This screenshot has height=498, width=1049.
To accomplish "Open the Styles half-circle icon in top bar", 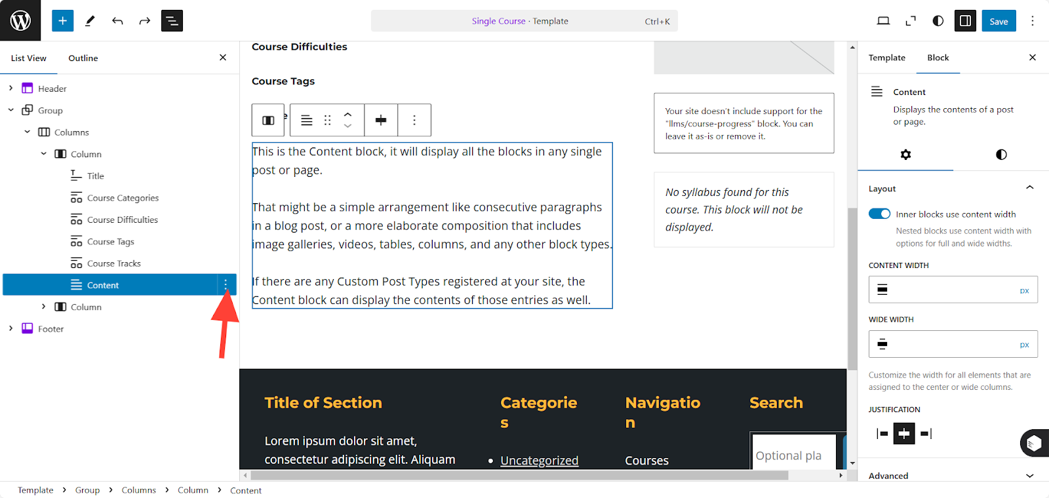I will point(938,21).
